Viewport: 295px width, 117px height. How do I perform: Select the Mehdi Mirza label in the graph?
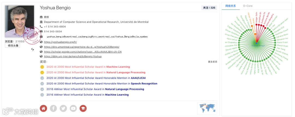pos(276,61)
